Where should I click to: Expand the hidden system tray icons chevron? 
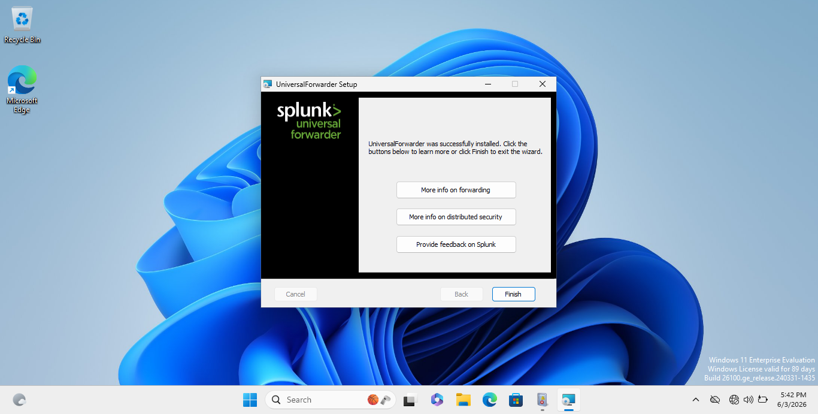click(695, 400)
